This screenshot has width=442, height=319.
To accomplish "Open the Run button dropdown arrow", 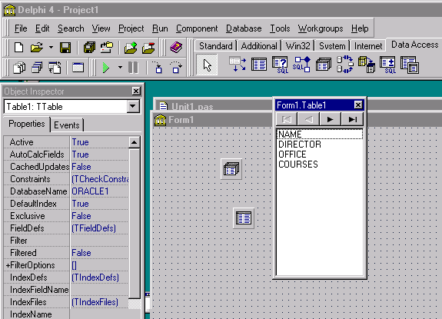I will pos(121,68).
